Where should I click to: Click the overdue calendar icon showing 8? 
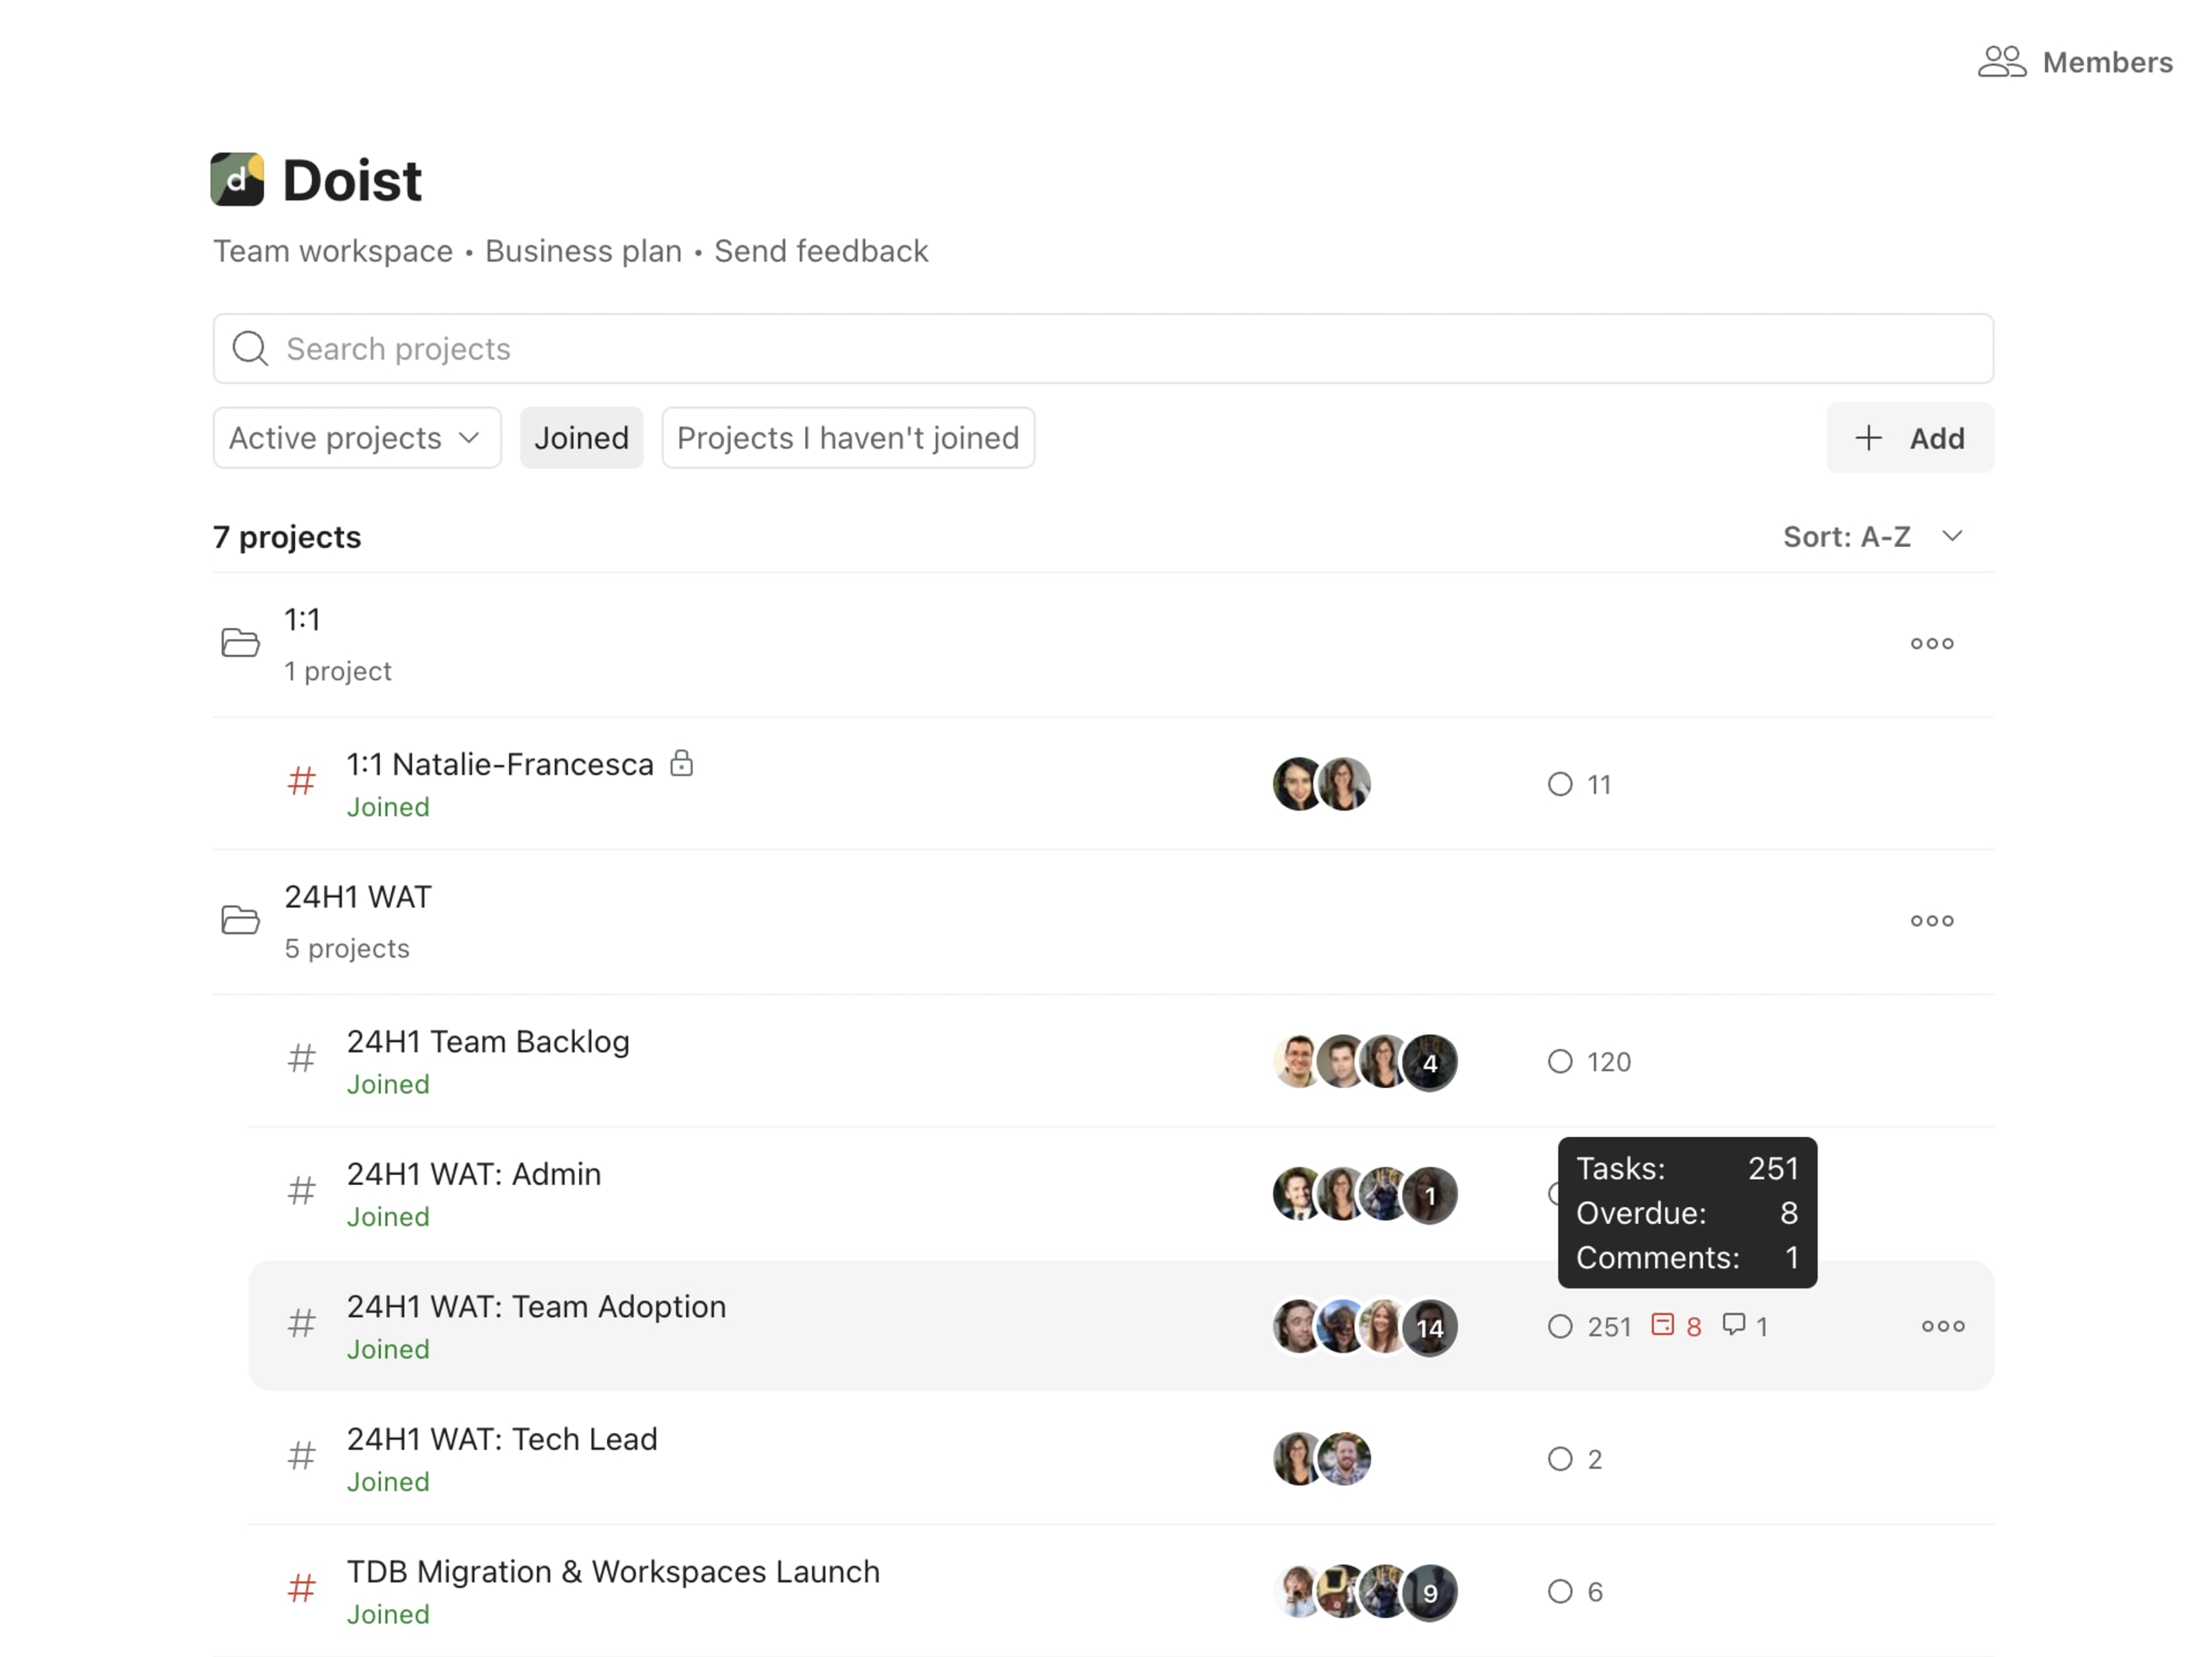[1662, 1325]
